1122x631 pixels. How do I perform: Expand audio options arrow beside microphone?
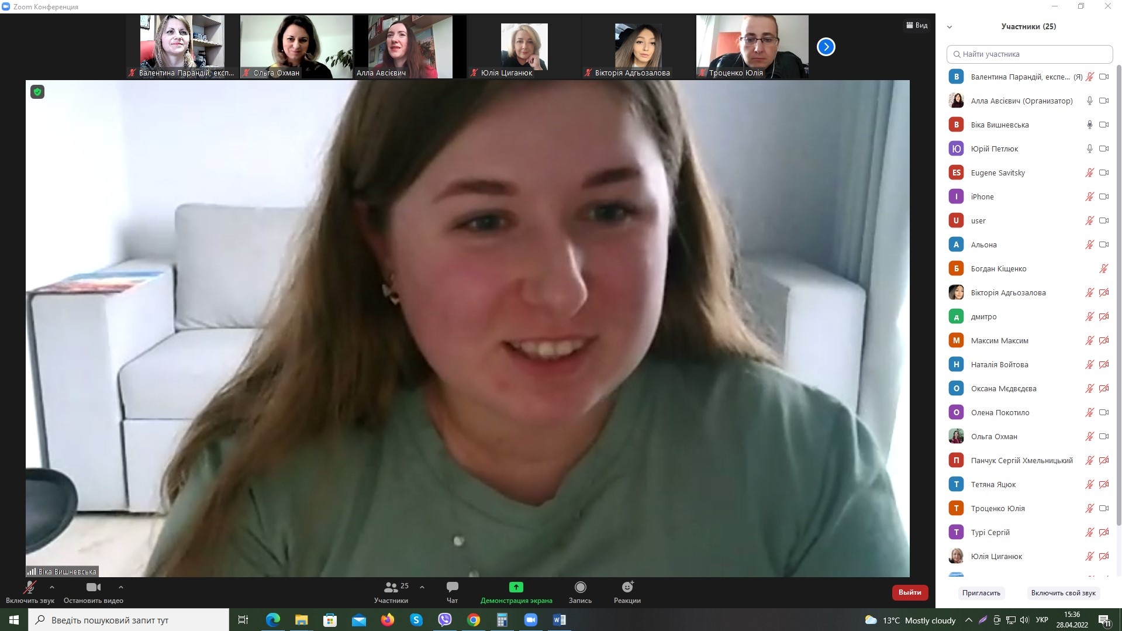click(52, 587)
